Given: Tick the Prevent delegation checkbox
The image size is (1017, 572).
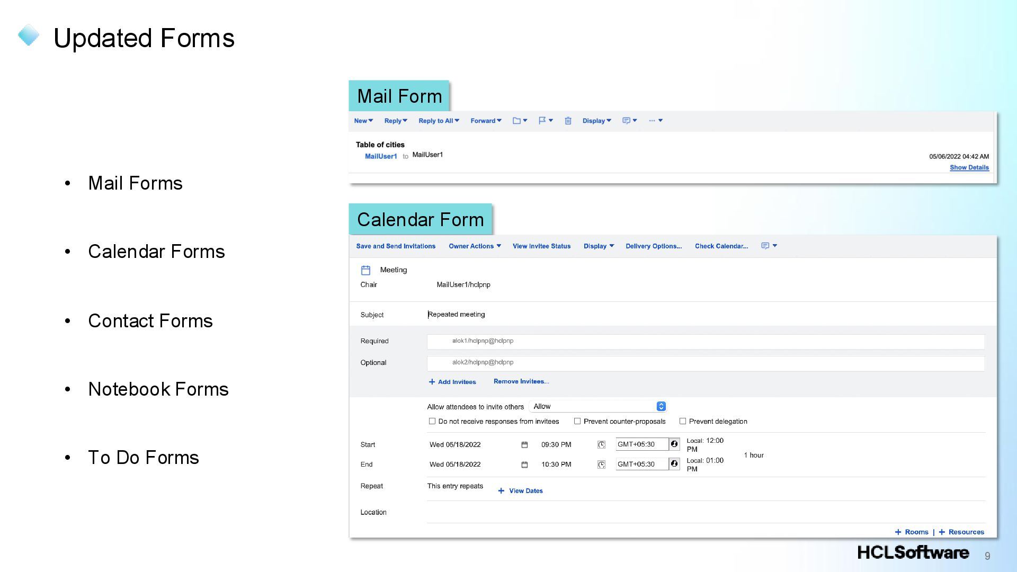Looking at the screenshot, I should (x=683, y=422).
